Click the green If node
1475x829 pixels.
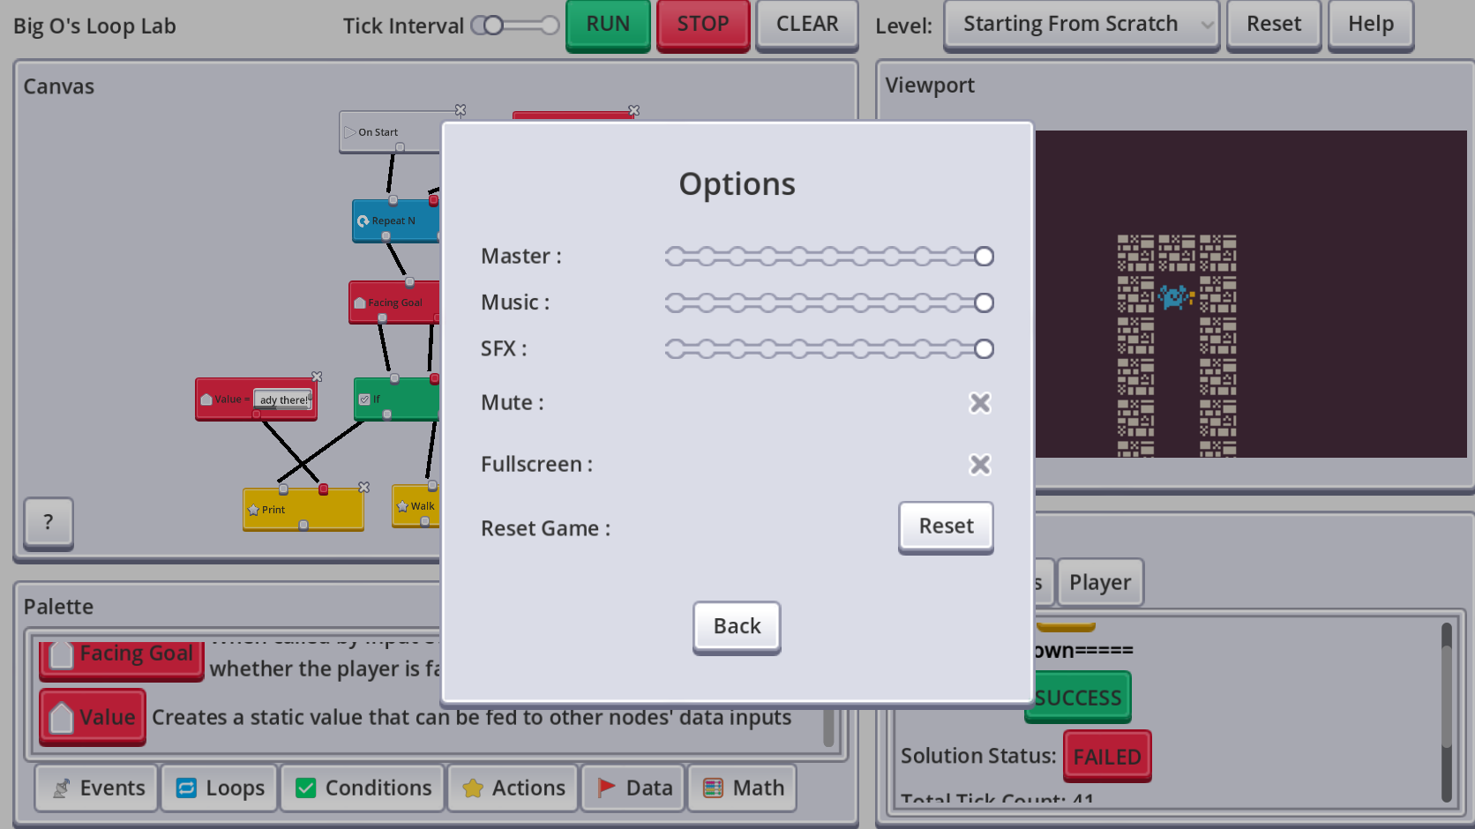coord(396,400)
